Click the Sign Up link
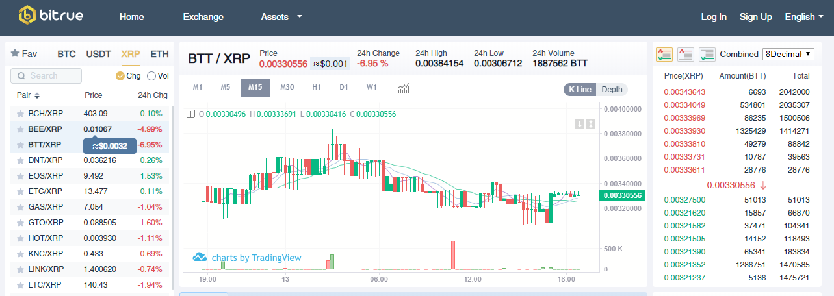Screen dimensions: 834x296 point(756,17)
